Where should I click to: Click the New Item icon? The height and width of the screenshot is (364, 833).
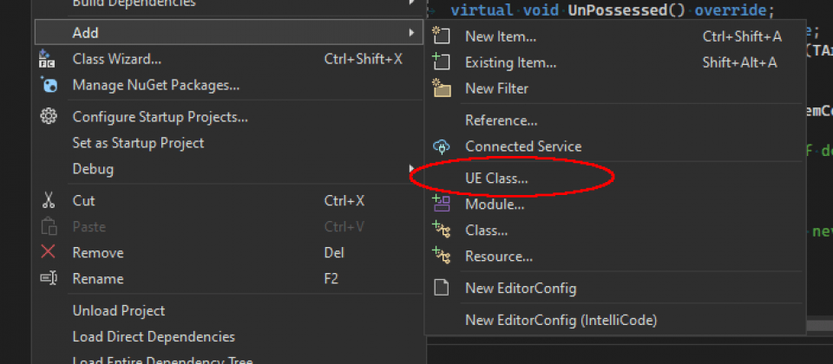[441, 36]
